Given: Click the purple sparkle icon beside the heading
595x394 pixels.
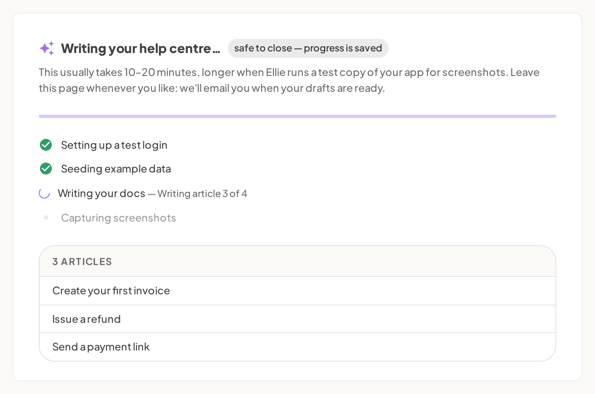Looking at the screenshot, I should [47, 48].
